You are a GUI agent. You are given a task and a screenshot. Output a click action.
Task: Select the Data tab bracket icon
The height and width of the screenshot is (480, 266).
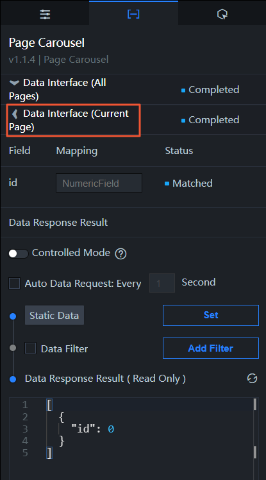133,14
